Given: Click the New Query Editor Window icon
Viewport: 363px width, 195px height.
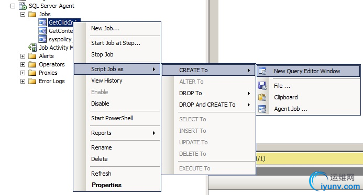Looking at the screenshot, I should pyautogui.click(x=262, y=71).
